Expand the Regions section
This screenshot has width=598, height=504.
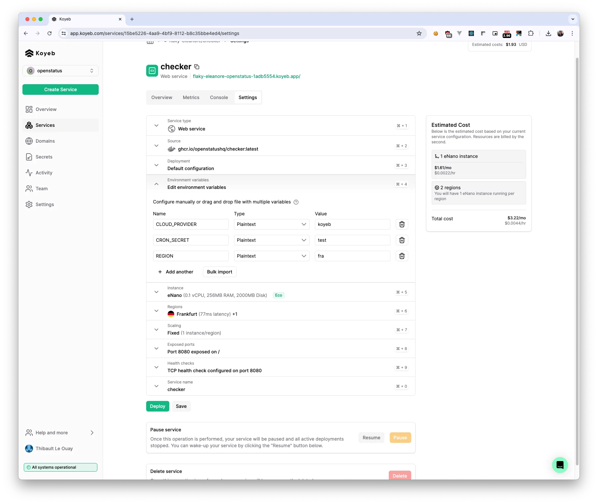[156, 311]
